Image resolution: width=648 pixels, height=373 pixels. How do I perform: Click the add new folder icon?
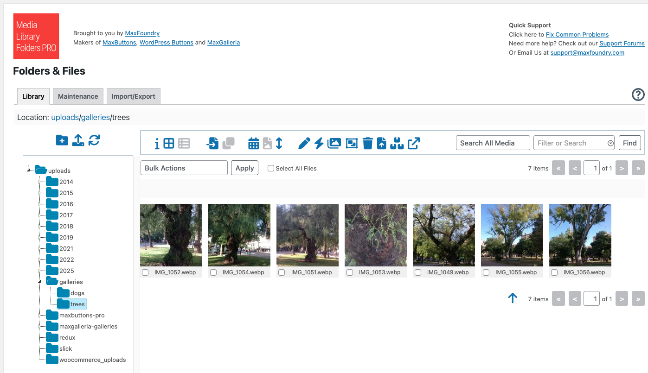point(62,140)
